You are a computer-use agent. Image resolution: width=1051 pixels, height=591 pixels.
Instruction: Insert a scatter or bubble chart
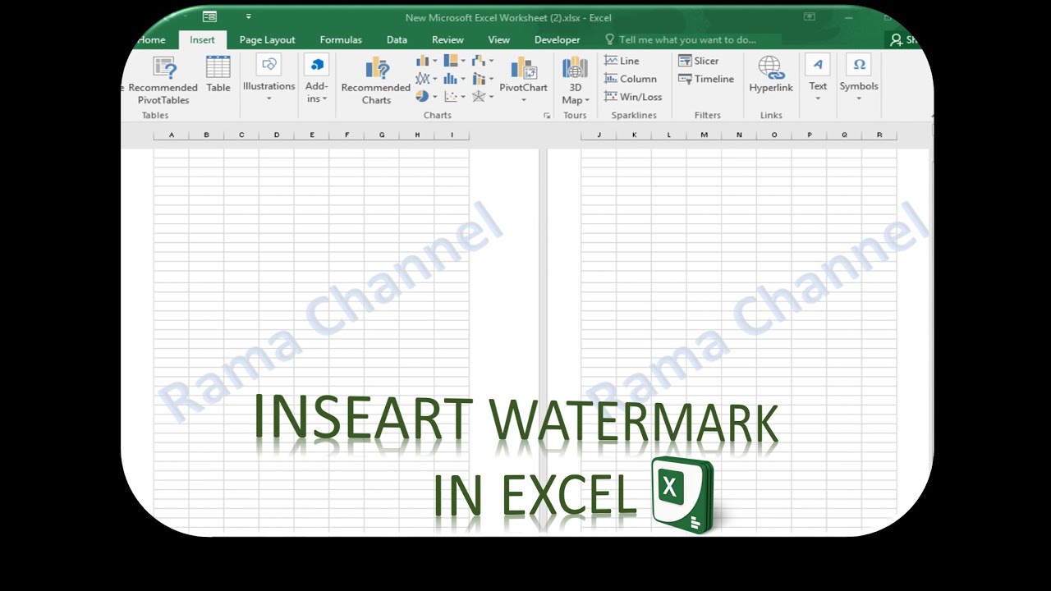tap(454, 97)
